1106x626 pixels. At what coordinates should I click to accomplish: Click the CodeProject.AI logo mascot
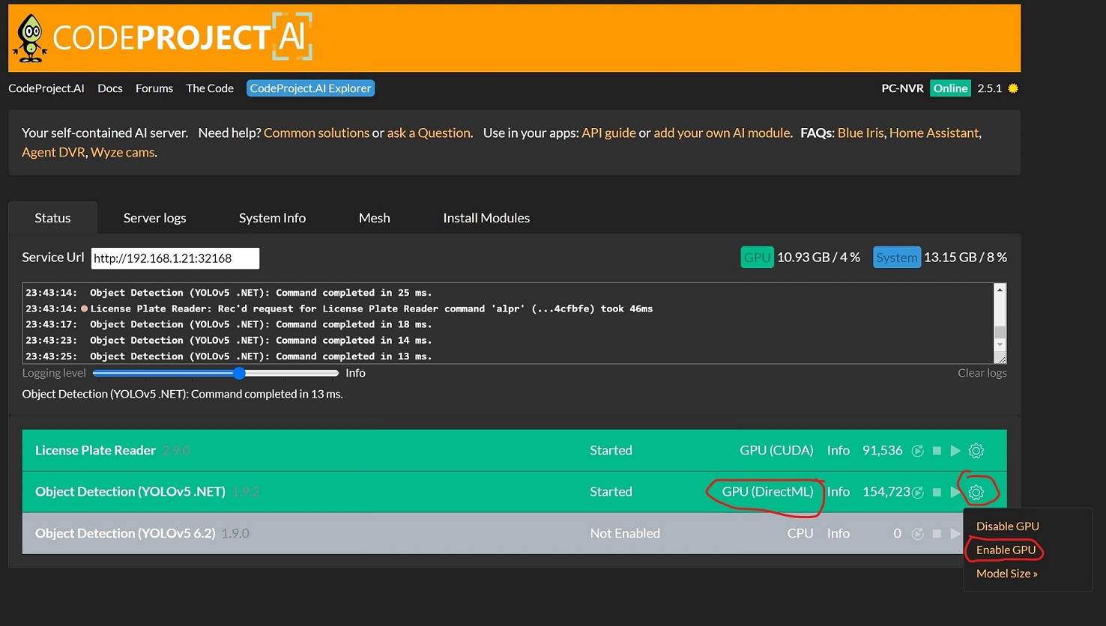click(31, 38)
